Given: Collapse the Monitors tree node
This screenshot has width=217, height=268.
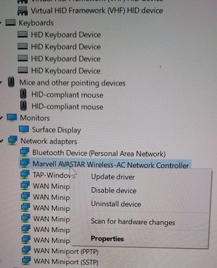Looking at the screenshot, I should pos(2,118).
